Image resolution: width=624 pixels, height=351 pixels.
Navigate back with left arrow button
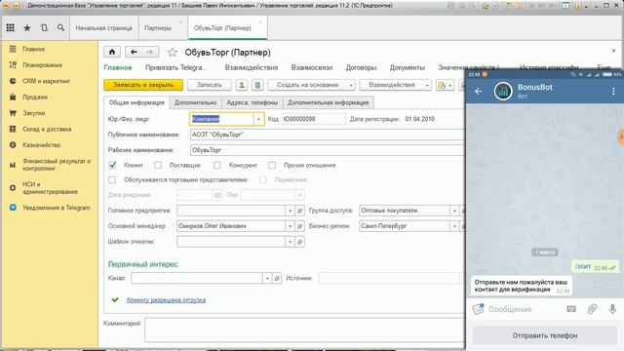(134, 52)
